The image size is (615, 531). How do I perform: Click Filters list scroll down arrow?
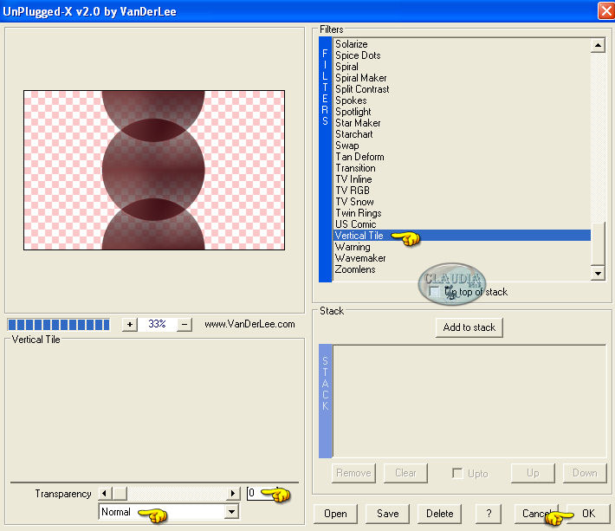[x=598, y=273]
